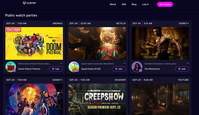Click Danielle Silverstone's watch party label
The image size is (199, 115).
[x=160, y=64]
